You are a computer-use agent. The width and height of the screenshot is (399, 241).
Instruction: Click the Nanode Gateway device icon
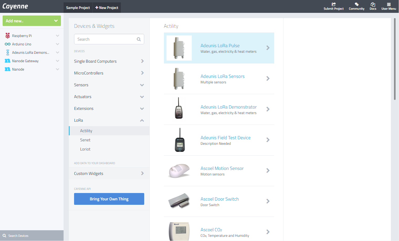(x=8, y=61)
